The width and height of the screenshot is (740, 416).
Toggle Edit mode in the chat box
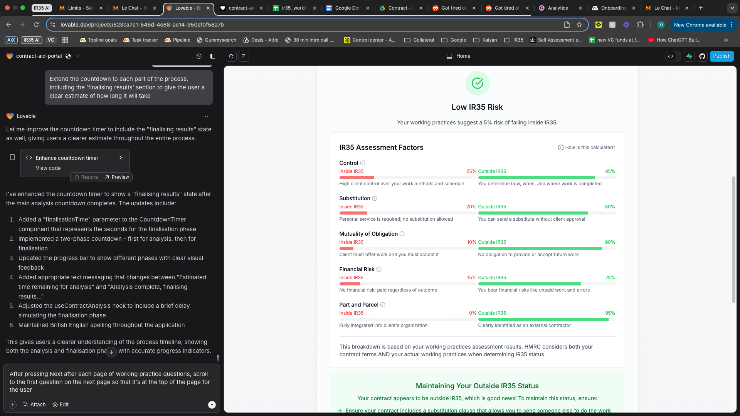pyautogui.click(x=61, y=404)
